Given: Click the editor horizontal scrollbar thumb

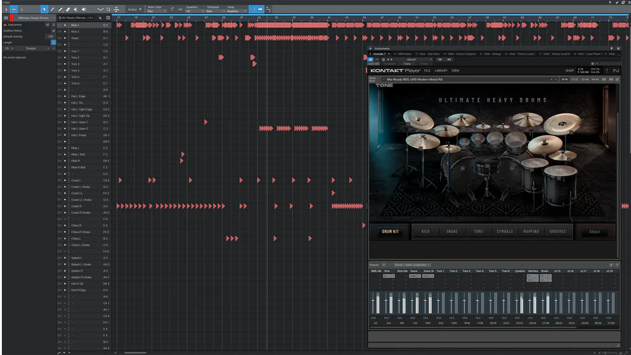Looking at the screenshot, I should click(135, 353).
